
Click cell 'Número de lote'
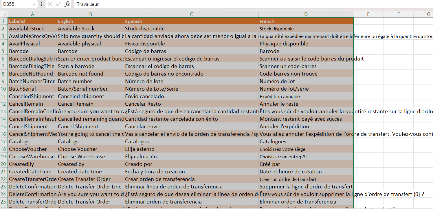click(191, 81)
